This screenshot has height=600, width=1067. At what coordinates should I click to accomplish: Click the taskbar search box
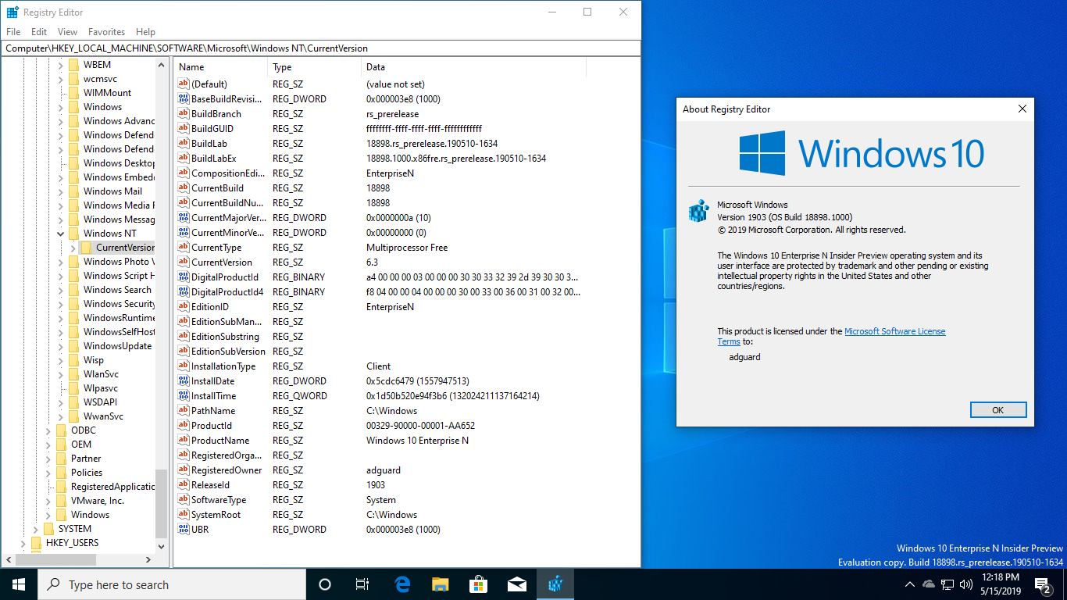click(x=171, y=584)
